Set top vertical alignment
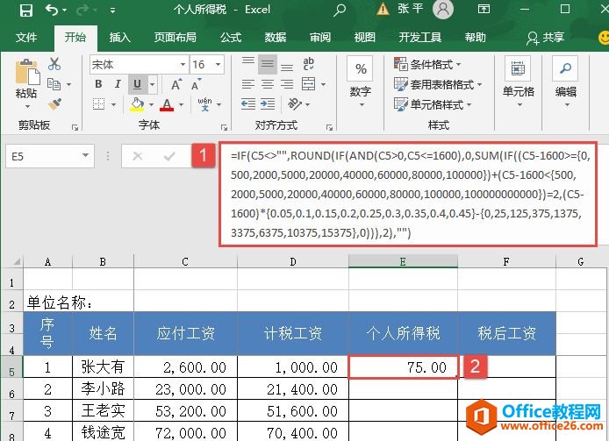Image resolution: width=609 pixels, height=441 pixels. (x=248, y=63)
